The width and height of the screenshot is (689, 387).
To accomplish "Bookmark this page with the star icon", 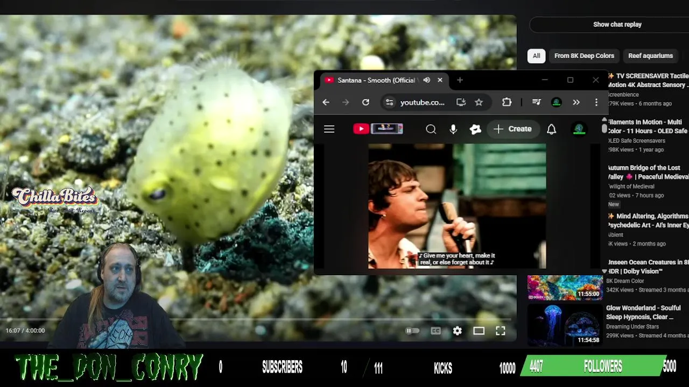I will 479,102.
